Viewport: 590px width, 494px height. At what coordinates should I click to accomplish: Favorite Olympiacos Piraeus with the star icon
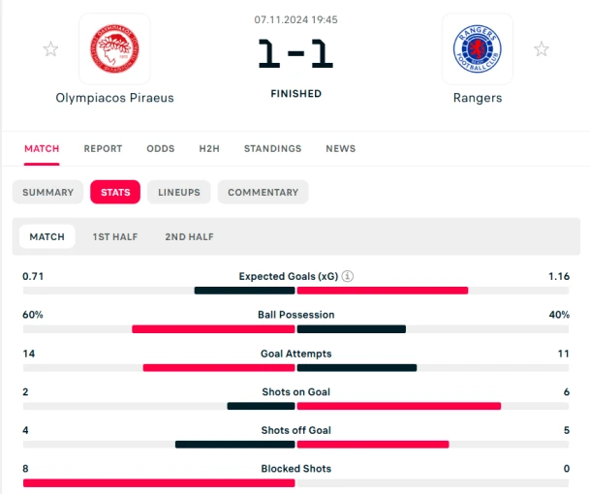(50, 49)
